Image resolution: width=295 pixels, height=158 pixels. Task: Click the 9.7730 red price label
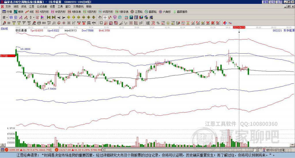[8, 56]
